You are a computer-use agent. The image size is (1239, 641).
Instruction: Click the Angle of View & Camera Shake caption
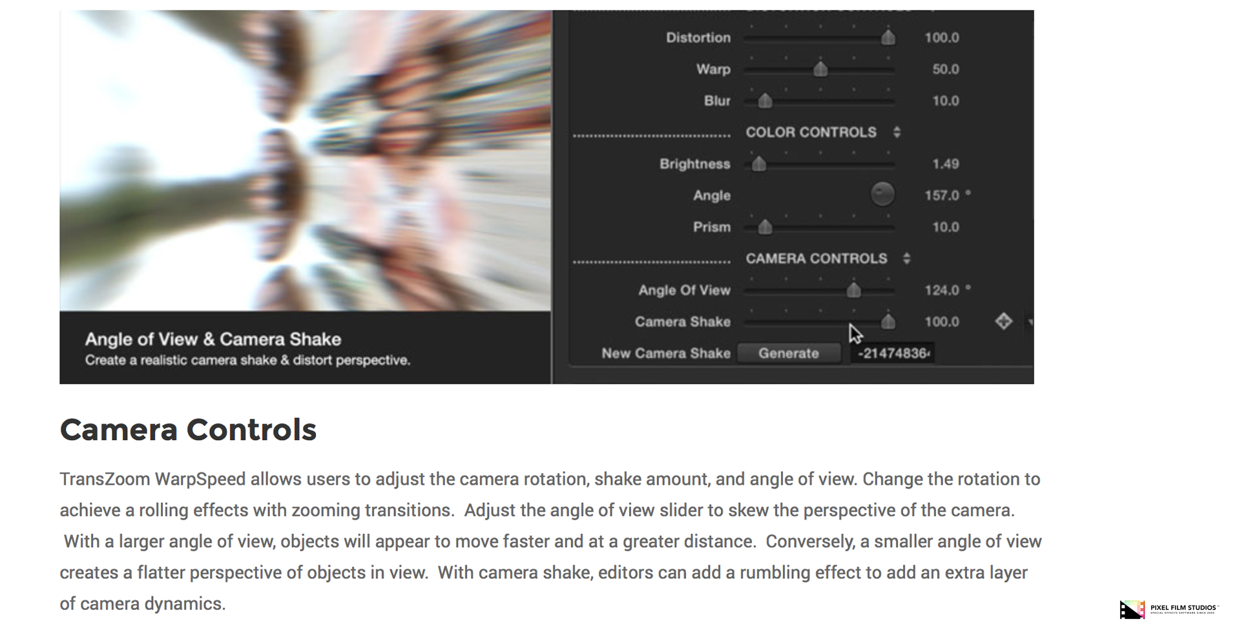213,339
